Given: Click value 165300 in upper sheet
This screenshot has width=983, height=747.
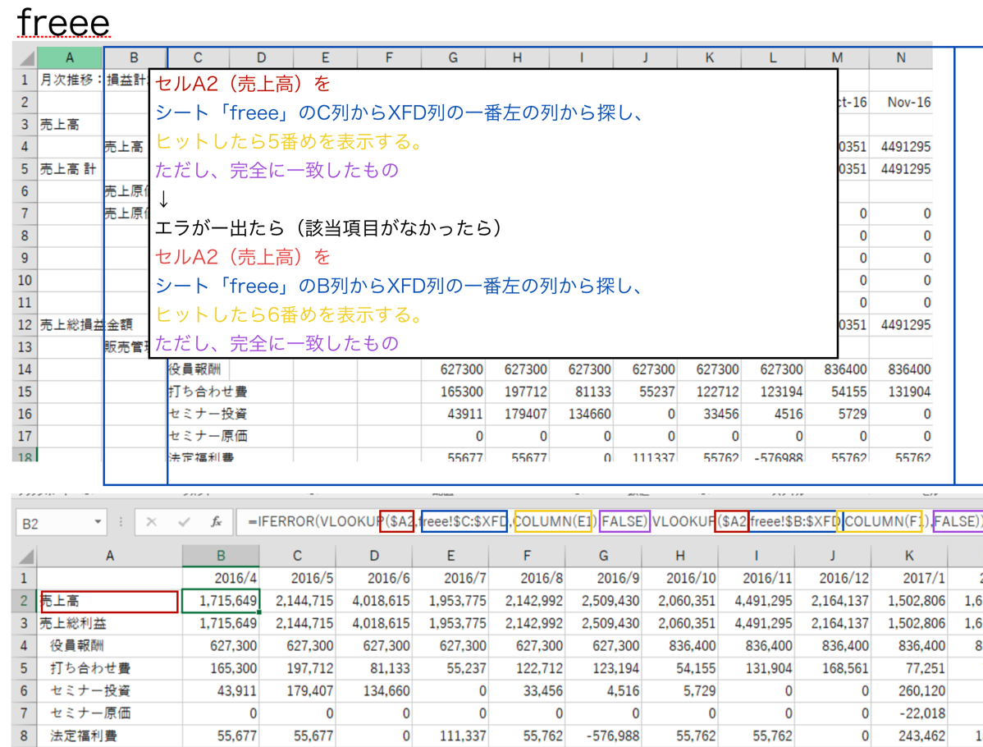Looking at the screenshot, I should (x=453, y=392).
